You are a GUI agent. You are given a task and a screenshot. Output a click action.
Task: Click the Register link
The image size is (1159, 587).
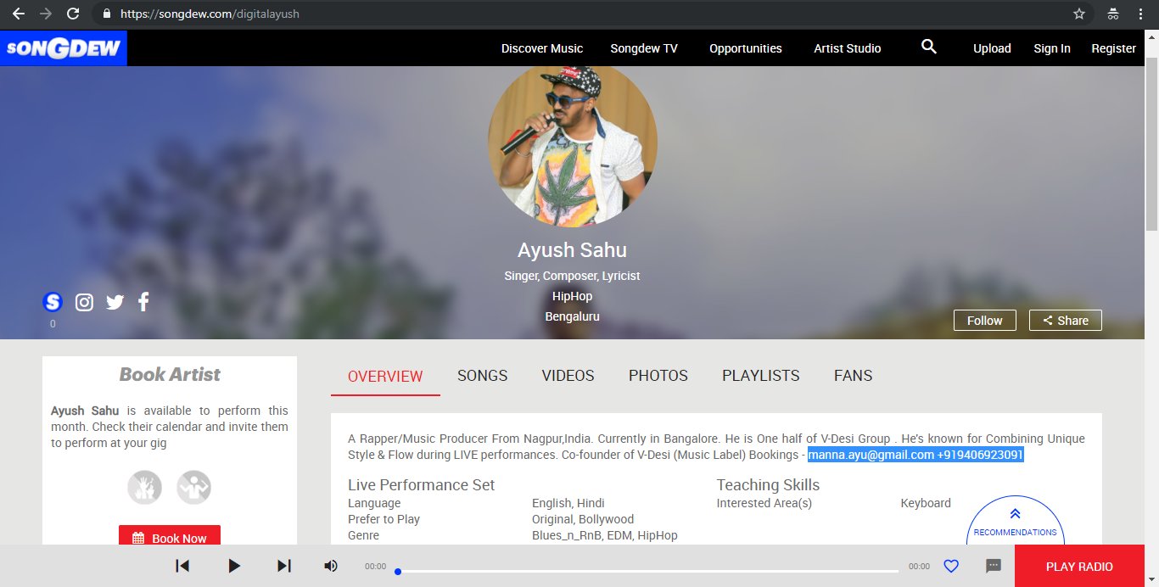[x=1113, y=48]
